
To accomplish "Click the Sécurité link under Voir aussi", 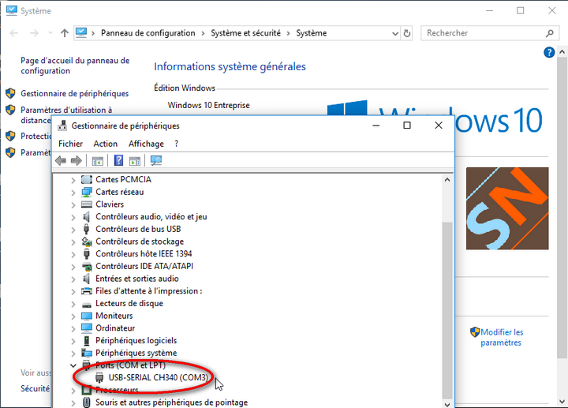I will point(35,388).
